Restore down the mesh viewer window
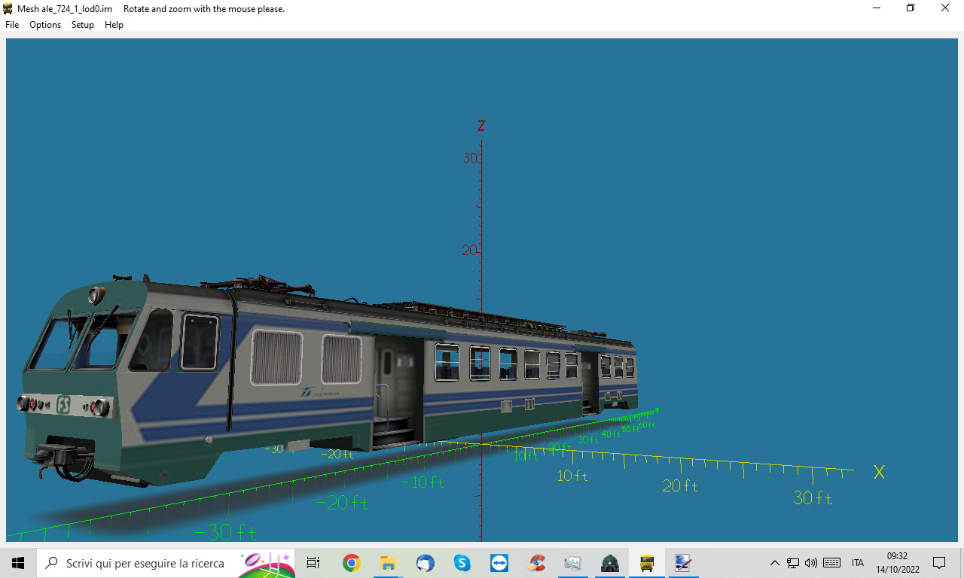Viewport: 964px width, 578px height. pyautogui.click(x=911, y=8)
